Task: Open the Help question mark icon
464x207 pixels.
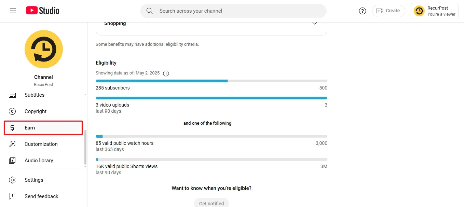Action: tap(363, 11)
